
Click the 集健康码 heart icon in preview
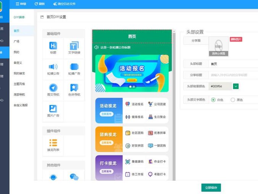tap(128, 162)
